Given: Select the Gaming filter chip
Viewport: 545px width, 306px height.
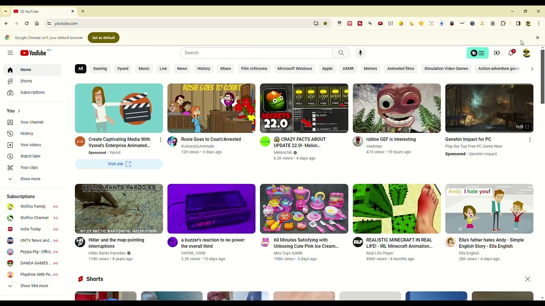Looking at the screenshot, I should [x=100, y=68].
